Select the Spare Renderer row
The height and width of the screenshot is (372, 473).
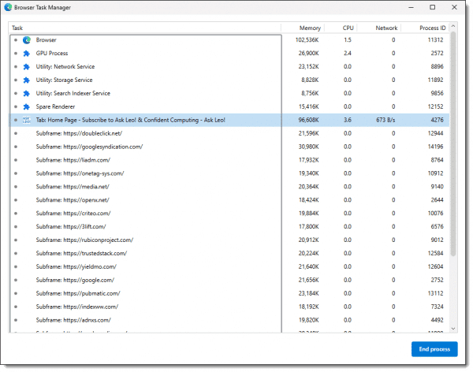pos(229,106)
